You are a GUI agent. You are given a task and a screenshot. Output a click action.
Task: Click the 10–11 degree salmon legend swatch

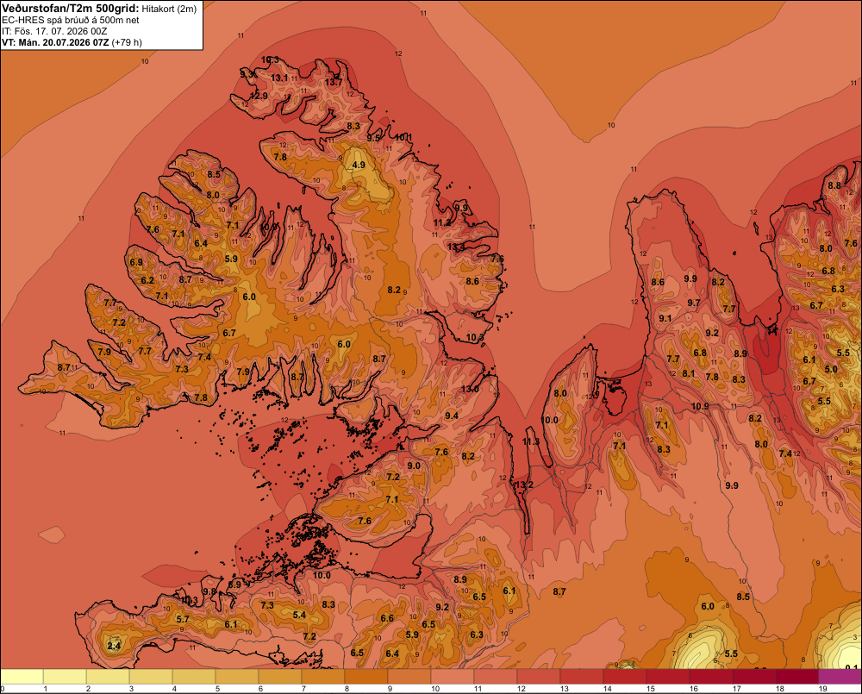tap(453, 677)
